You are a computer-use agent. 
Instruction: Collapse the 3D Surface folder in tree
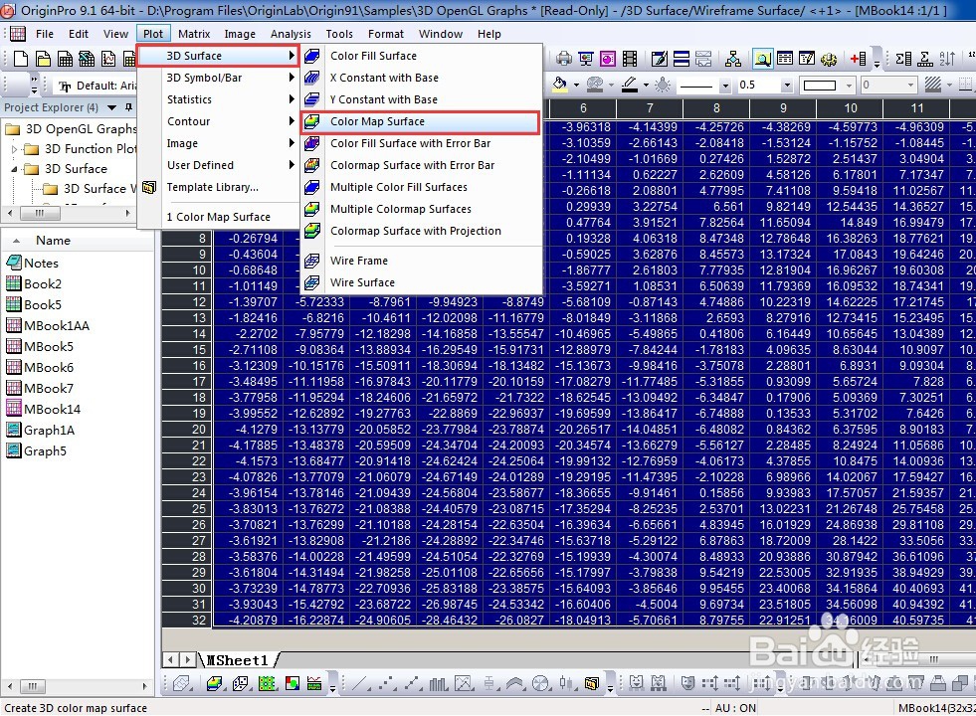14,169
